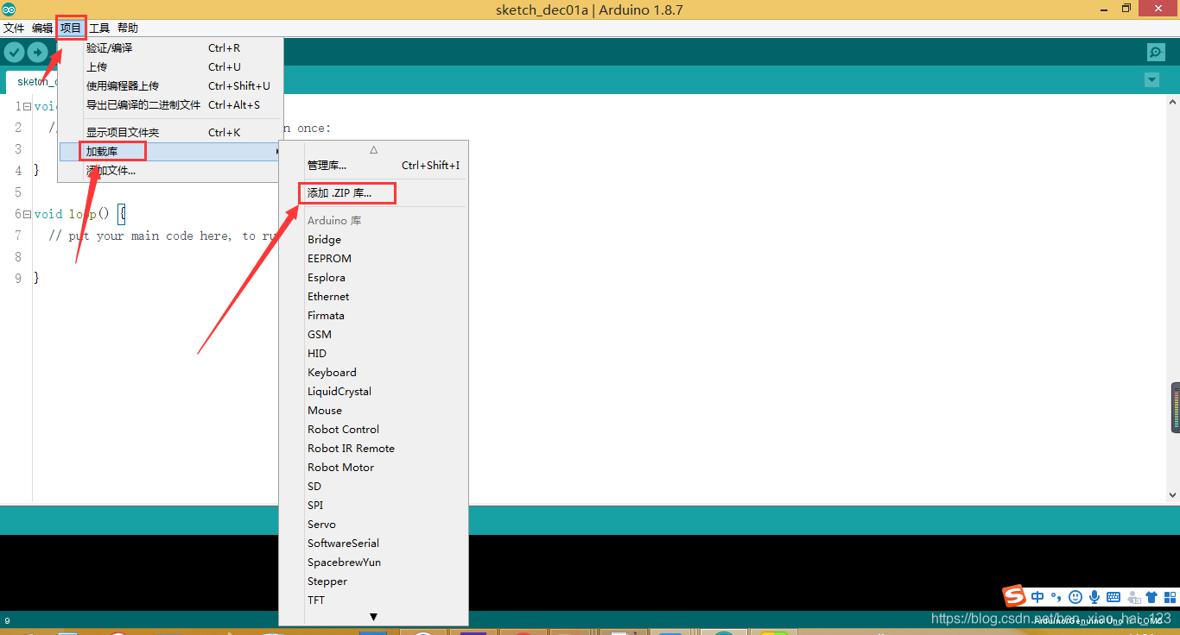This screenshot has width=1180, height=635.
Task: Open the tab options dropdown arrow
Action: click(1151, 80)
